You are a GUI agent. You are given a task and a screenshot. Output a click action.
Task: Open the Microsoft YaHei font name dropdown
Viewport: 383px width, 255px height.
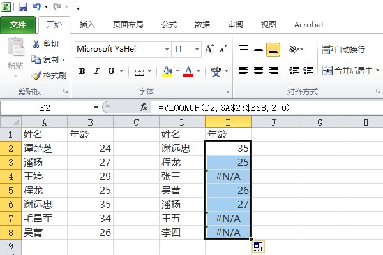point(167,49)
